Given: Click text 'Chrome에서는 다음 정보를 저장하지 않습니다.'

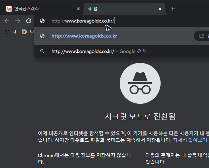Looking at the screenshot, I should tap(84, 159).
